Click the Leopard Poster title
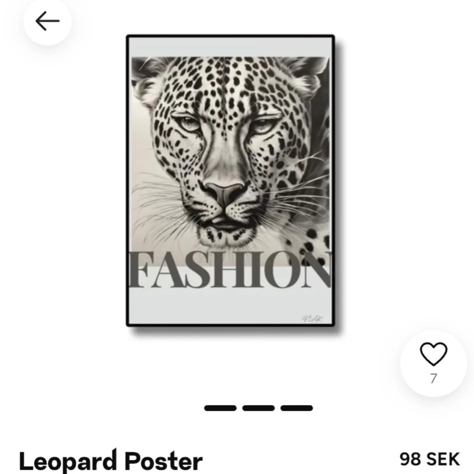This screenshot has height=474, width=474. tap(111, 461)
